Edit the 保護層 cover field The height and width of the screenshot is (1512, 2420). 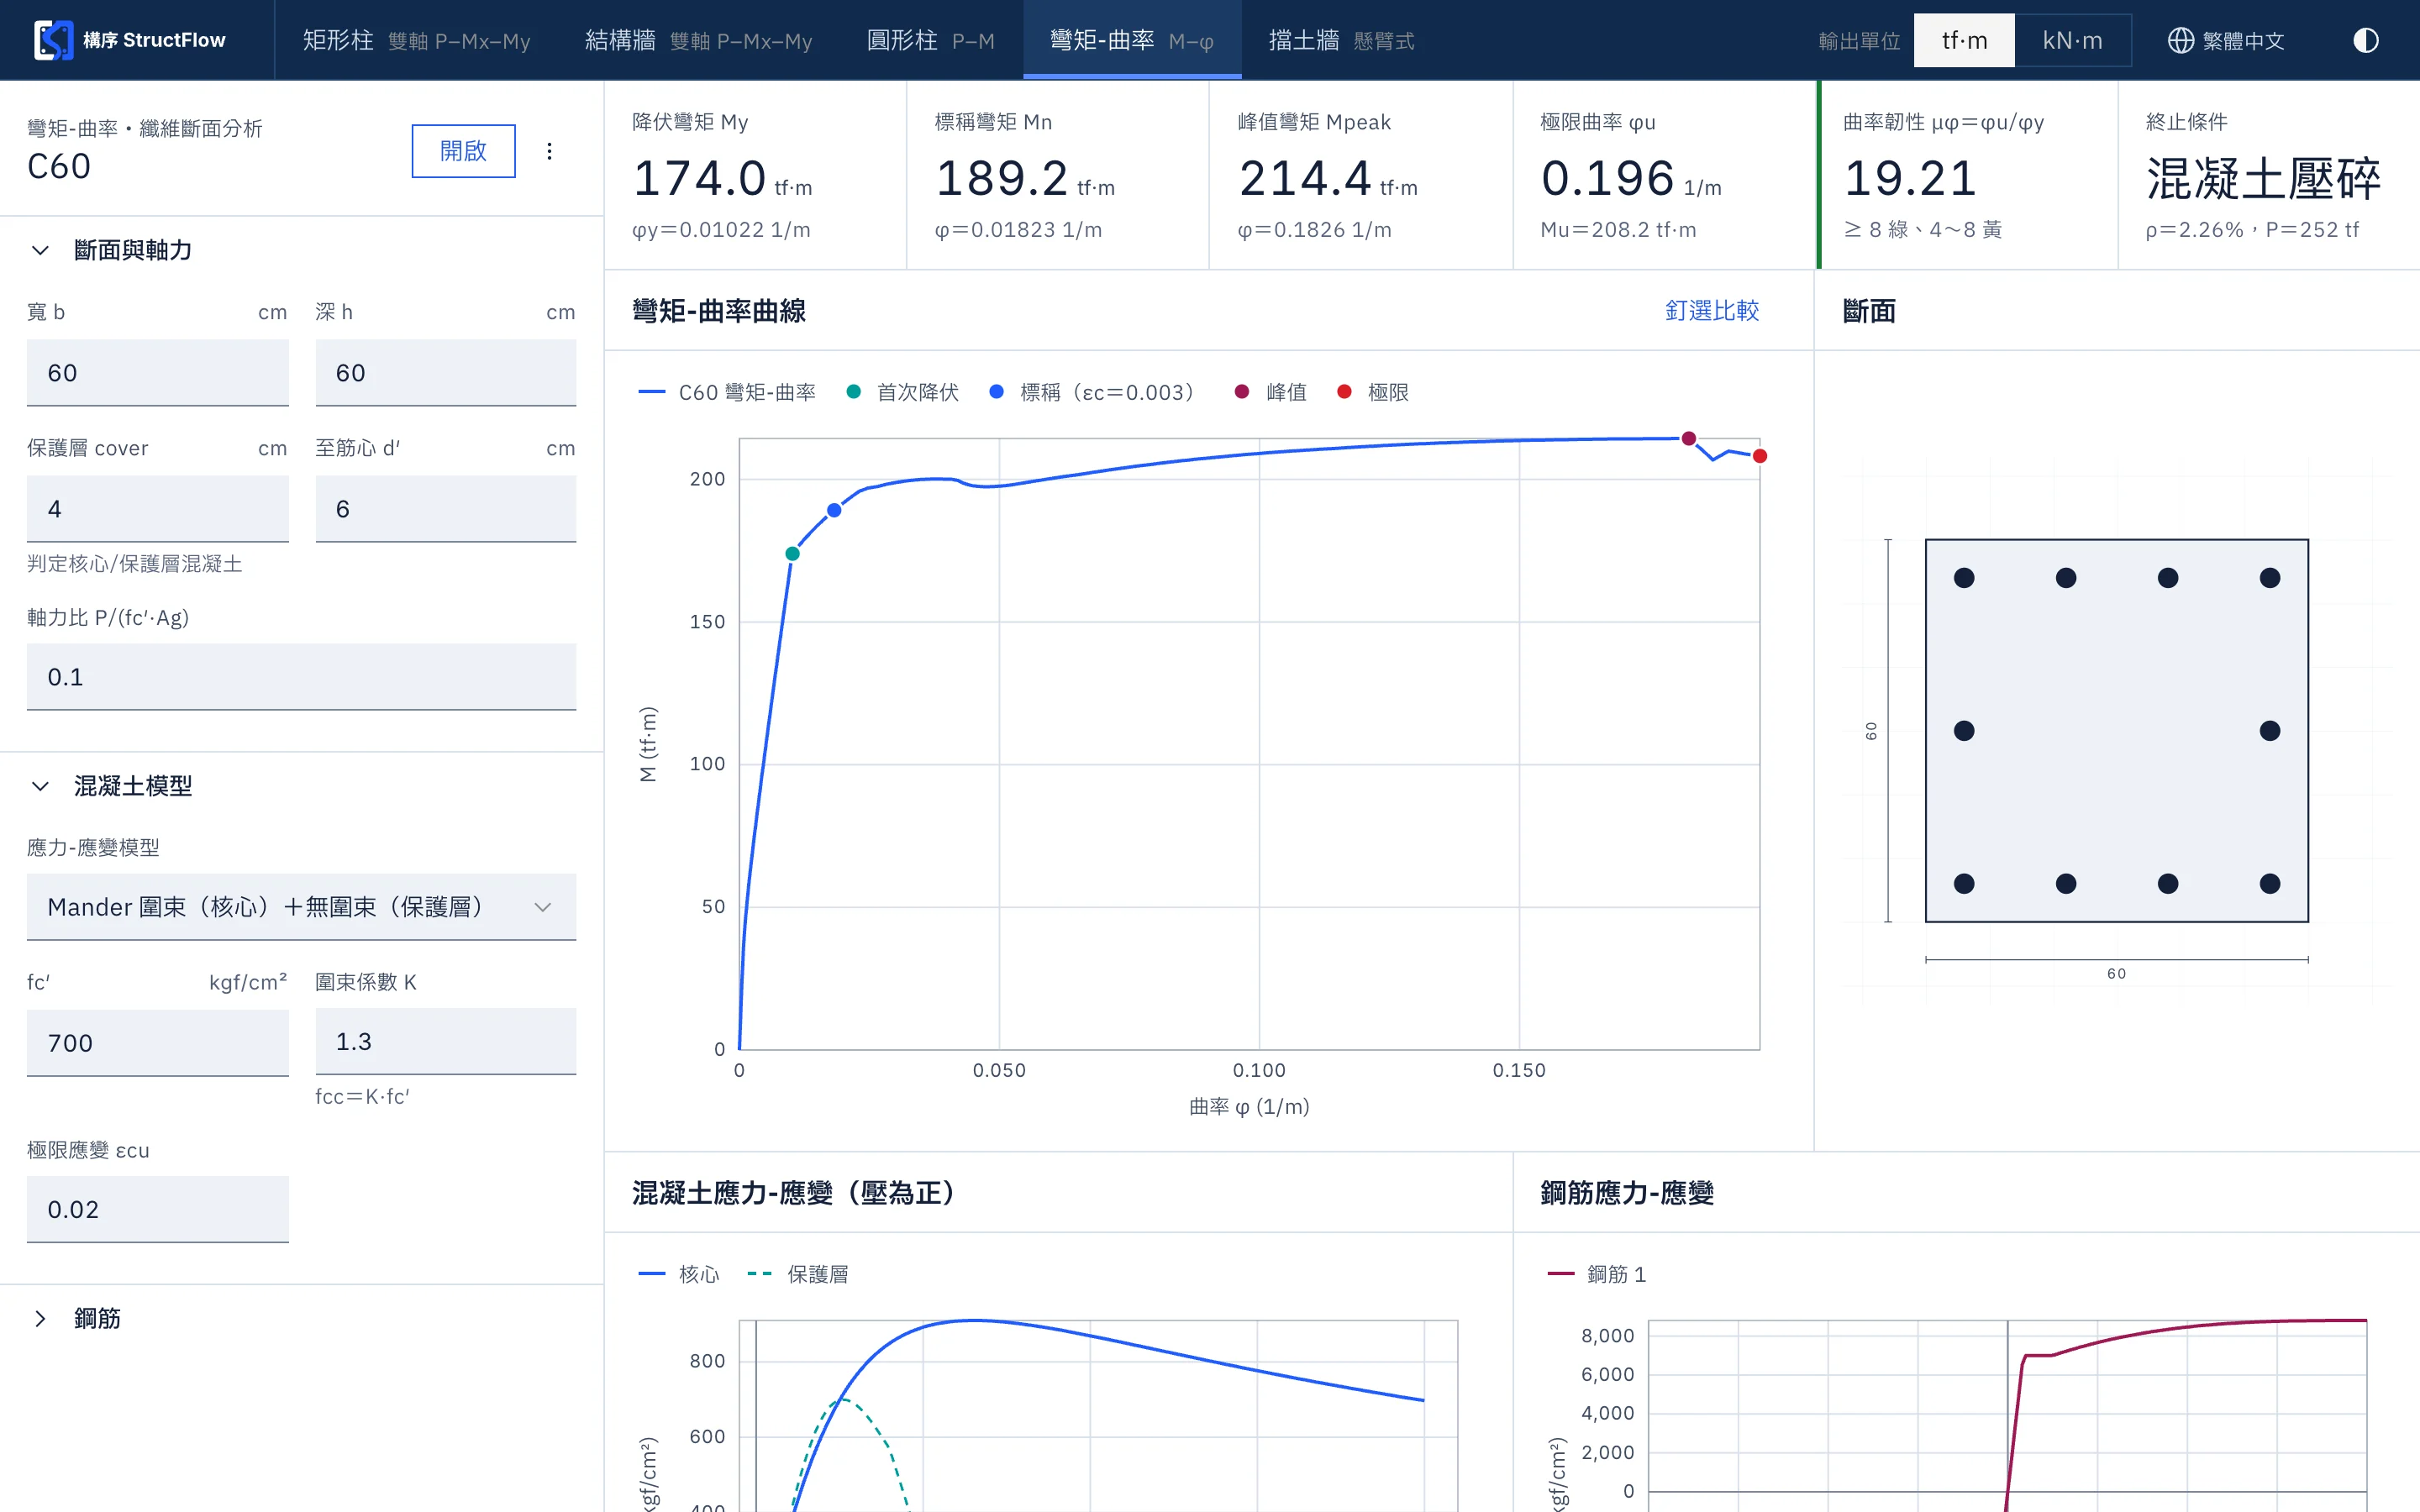click(158, 508)
